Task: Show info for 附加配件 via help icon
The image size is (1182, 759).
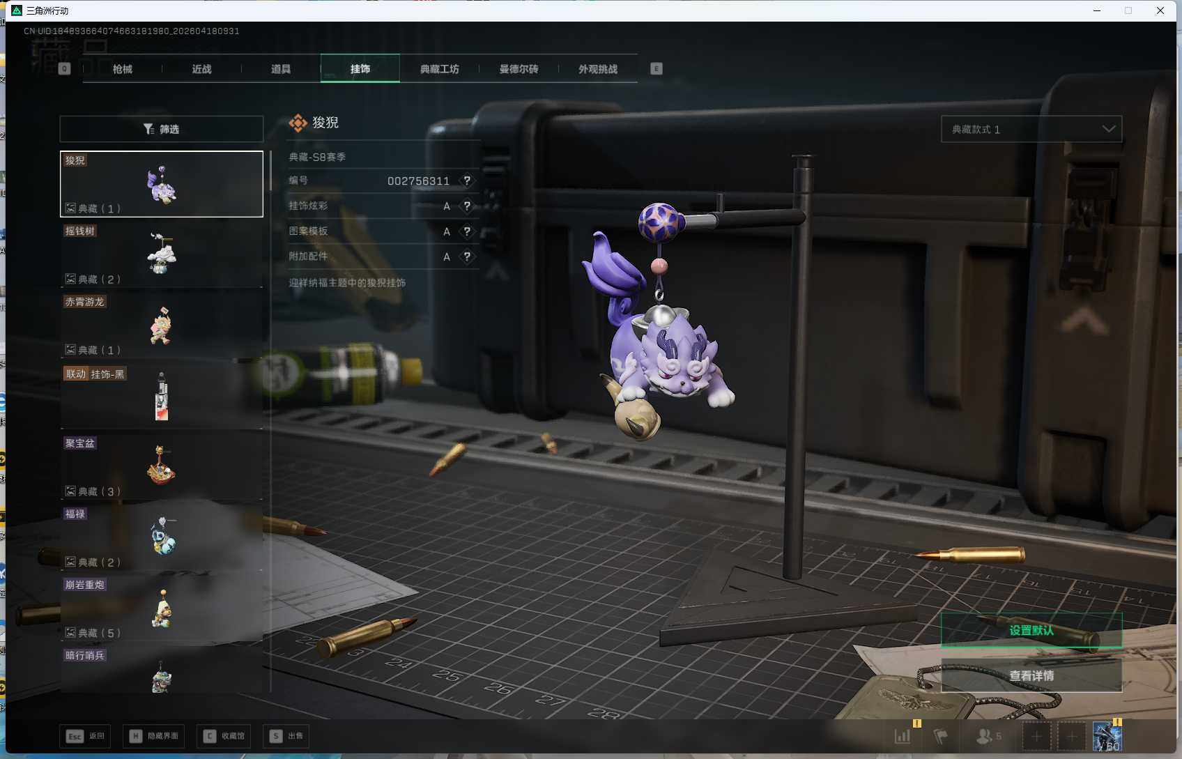Action: coord(467,257)
